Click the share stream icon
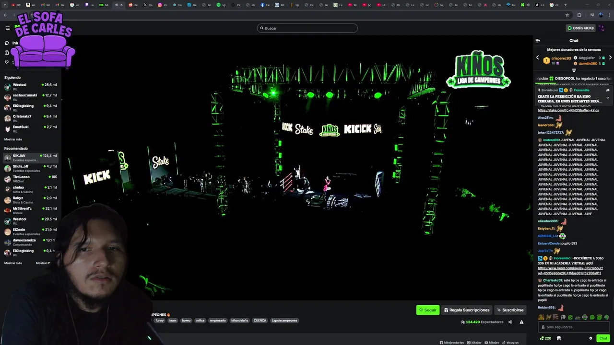 (510, 322)
